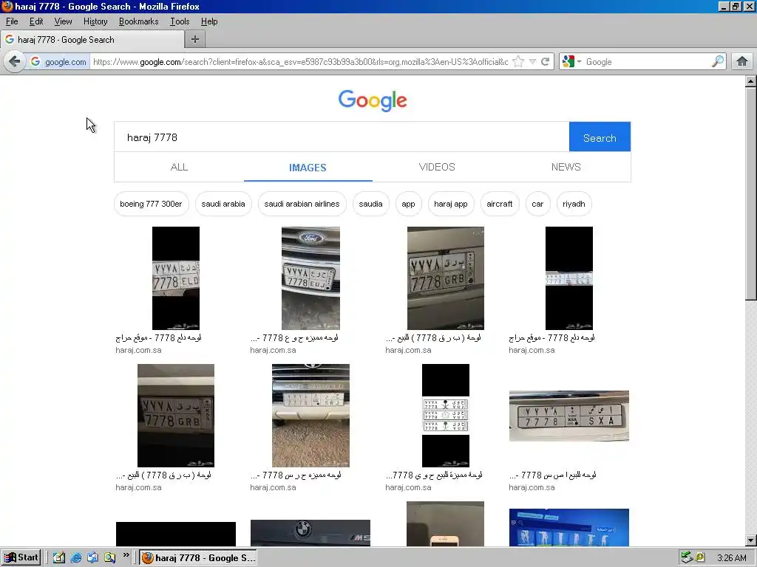
Task: Switch to the ALL results tab
Action: [179, 167]
